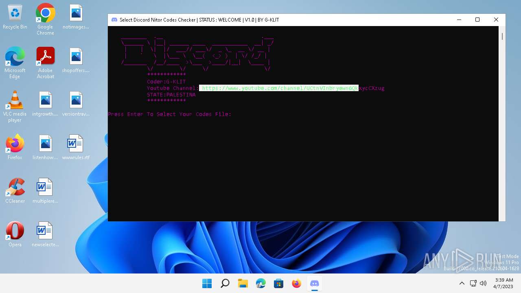Open Microsoft Store from taskbar
The width and height of the screenshot is (521, 293).
[x=279, y=283]
